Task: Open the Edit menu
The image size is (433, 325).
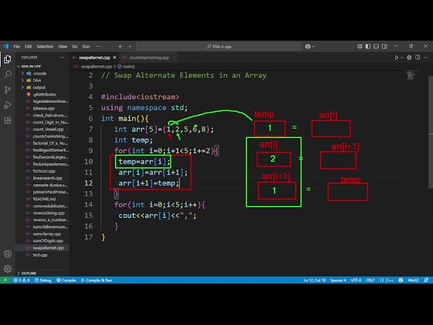Action: pyautogui.click(x=28, y=47)
